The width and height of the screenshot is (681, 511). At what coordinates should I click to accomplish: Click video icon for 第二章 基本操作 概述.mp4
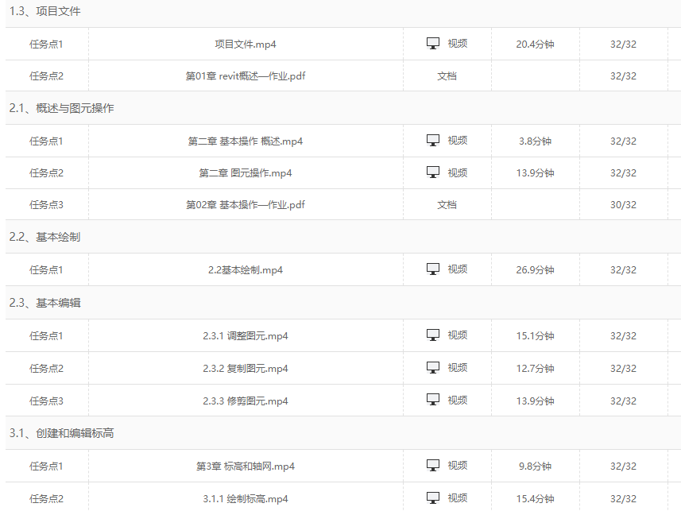coord(433,141)
